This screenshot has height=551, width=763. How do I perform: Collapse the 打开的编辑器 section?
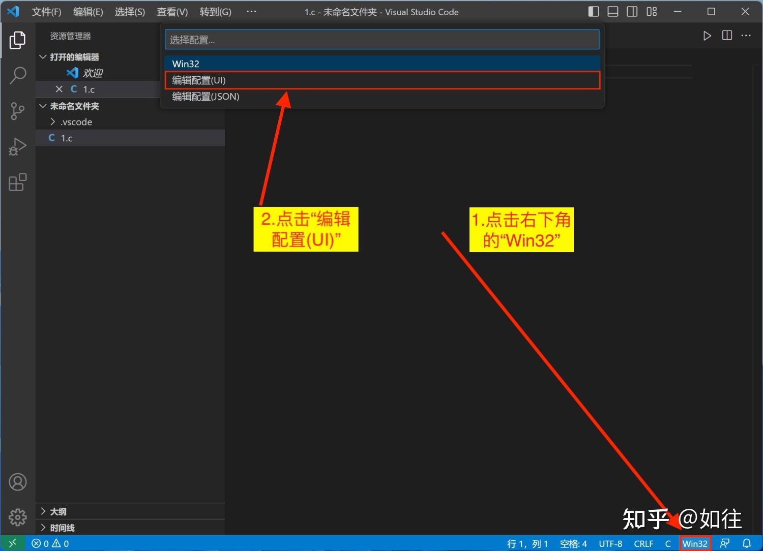pyautogui.click(x=43, y=57)
